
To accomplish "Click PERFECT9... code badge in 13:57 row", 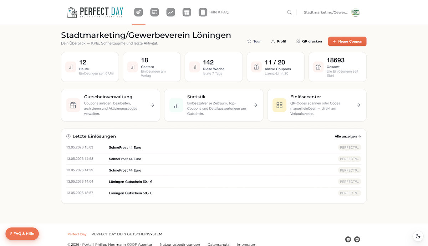I will pos(350,193).
